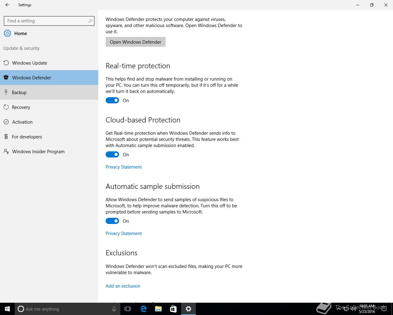Open Privacy Statement under Automatic sample submission
This screenshot has height=315, width=393.
click(124, 233)
